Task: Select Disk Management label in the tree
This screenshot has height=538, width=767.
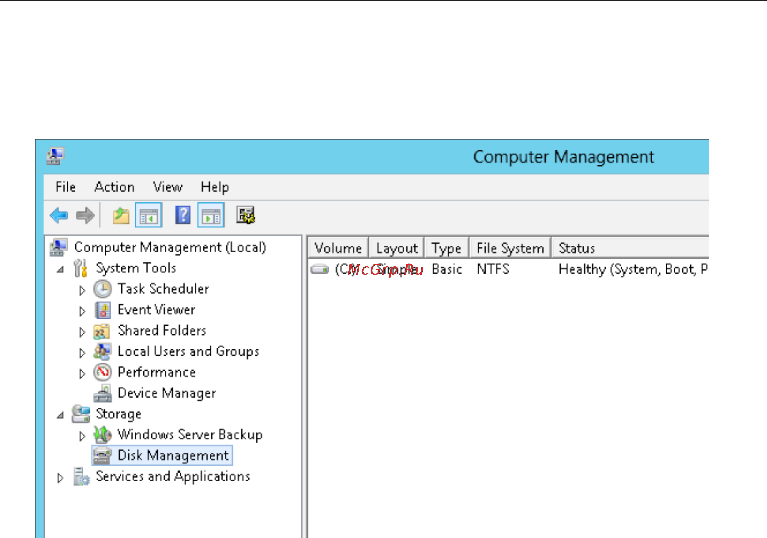Action: [173, 455]
